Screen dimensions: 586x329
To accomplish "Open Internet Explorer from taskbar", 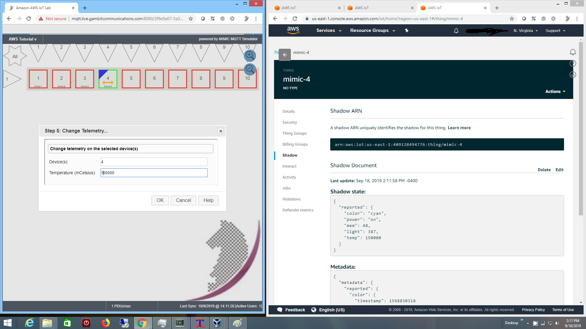I will click(x=30, y=323).
